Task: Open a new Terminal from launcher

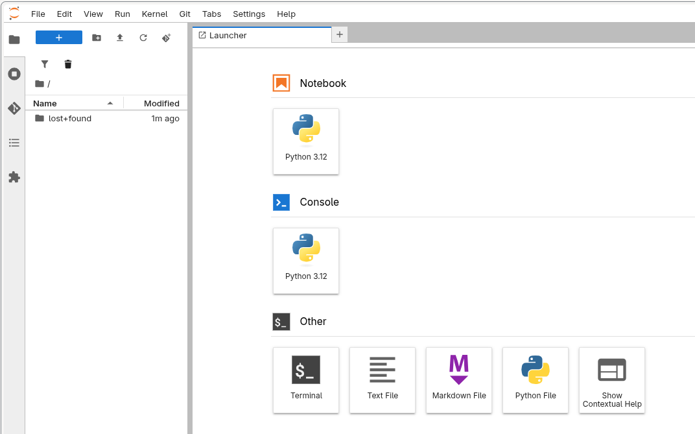Action: [x=306, y=380]
